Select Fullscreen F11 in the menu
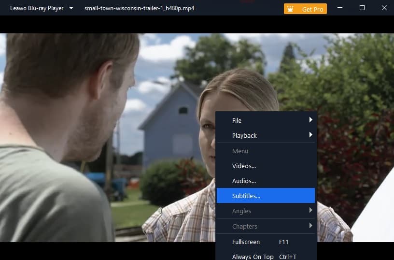Viewport: 394px width, 260px height. pyautogui.click(x=266, y=242)
